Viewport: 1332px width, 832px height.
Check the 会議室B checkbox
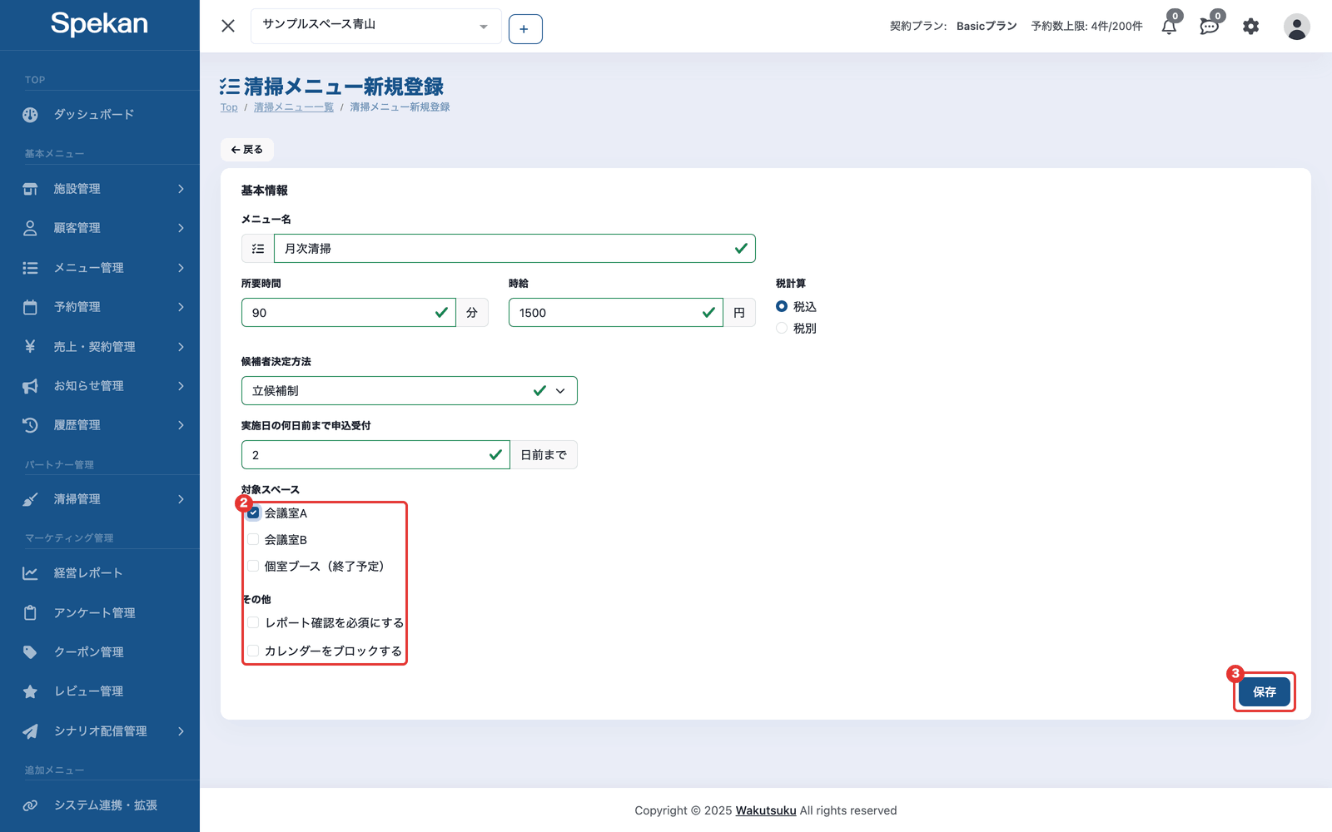click(x=253, y=539)
